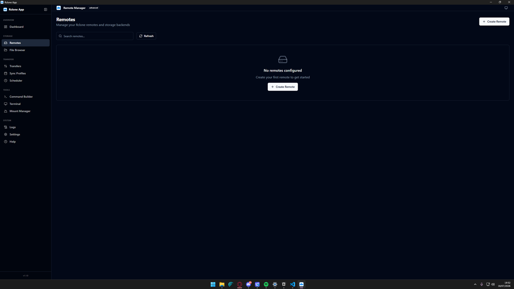Viewport: 514px width, 289px height.
Task: Click Create Remote under No remotes configured
Action: 283,87
